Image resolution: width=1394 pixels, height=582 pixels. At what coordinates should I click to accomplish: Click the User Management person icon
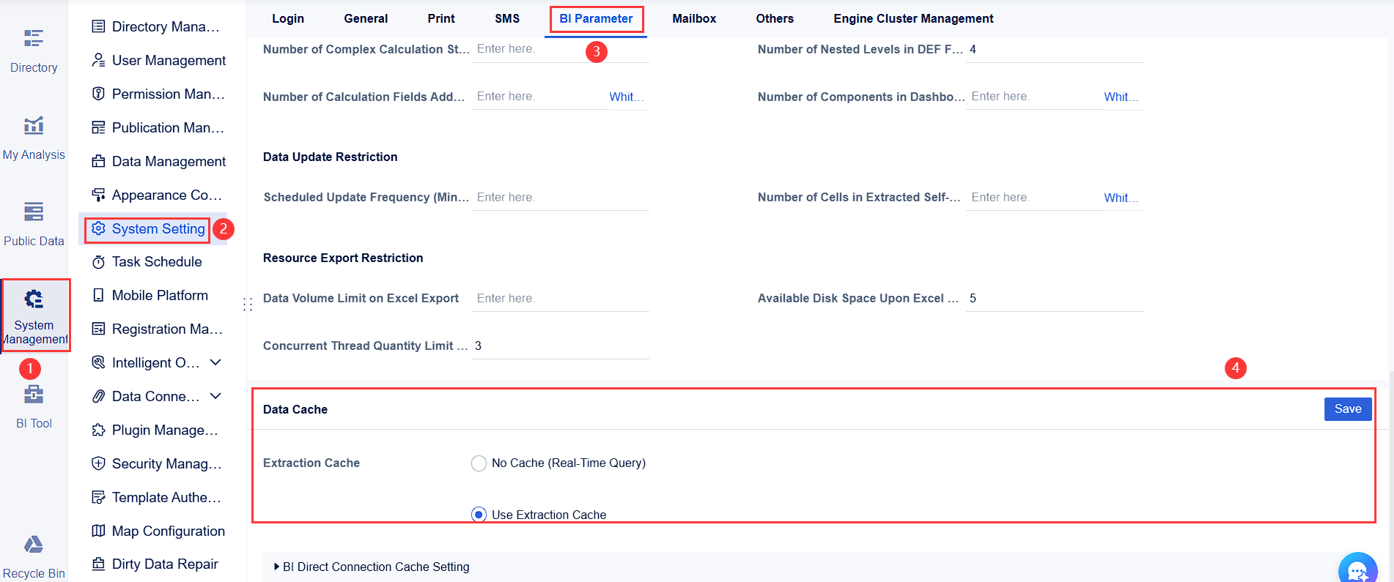[98, 60]
